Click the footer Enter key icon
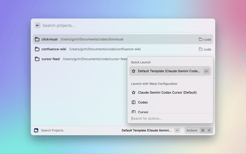Image resolution: width=246 pixels, height=154 pixels. click(x=177, y=131)
